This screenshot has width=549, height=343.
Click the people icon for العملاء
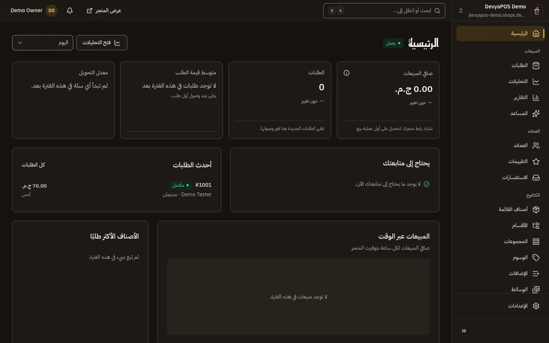pyautogui.click(x=536, y=146)
